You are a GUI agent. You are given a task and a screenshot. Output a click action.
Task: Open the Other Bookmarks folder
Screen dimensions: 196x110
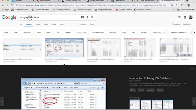[186, 9]
